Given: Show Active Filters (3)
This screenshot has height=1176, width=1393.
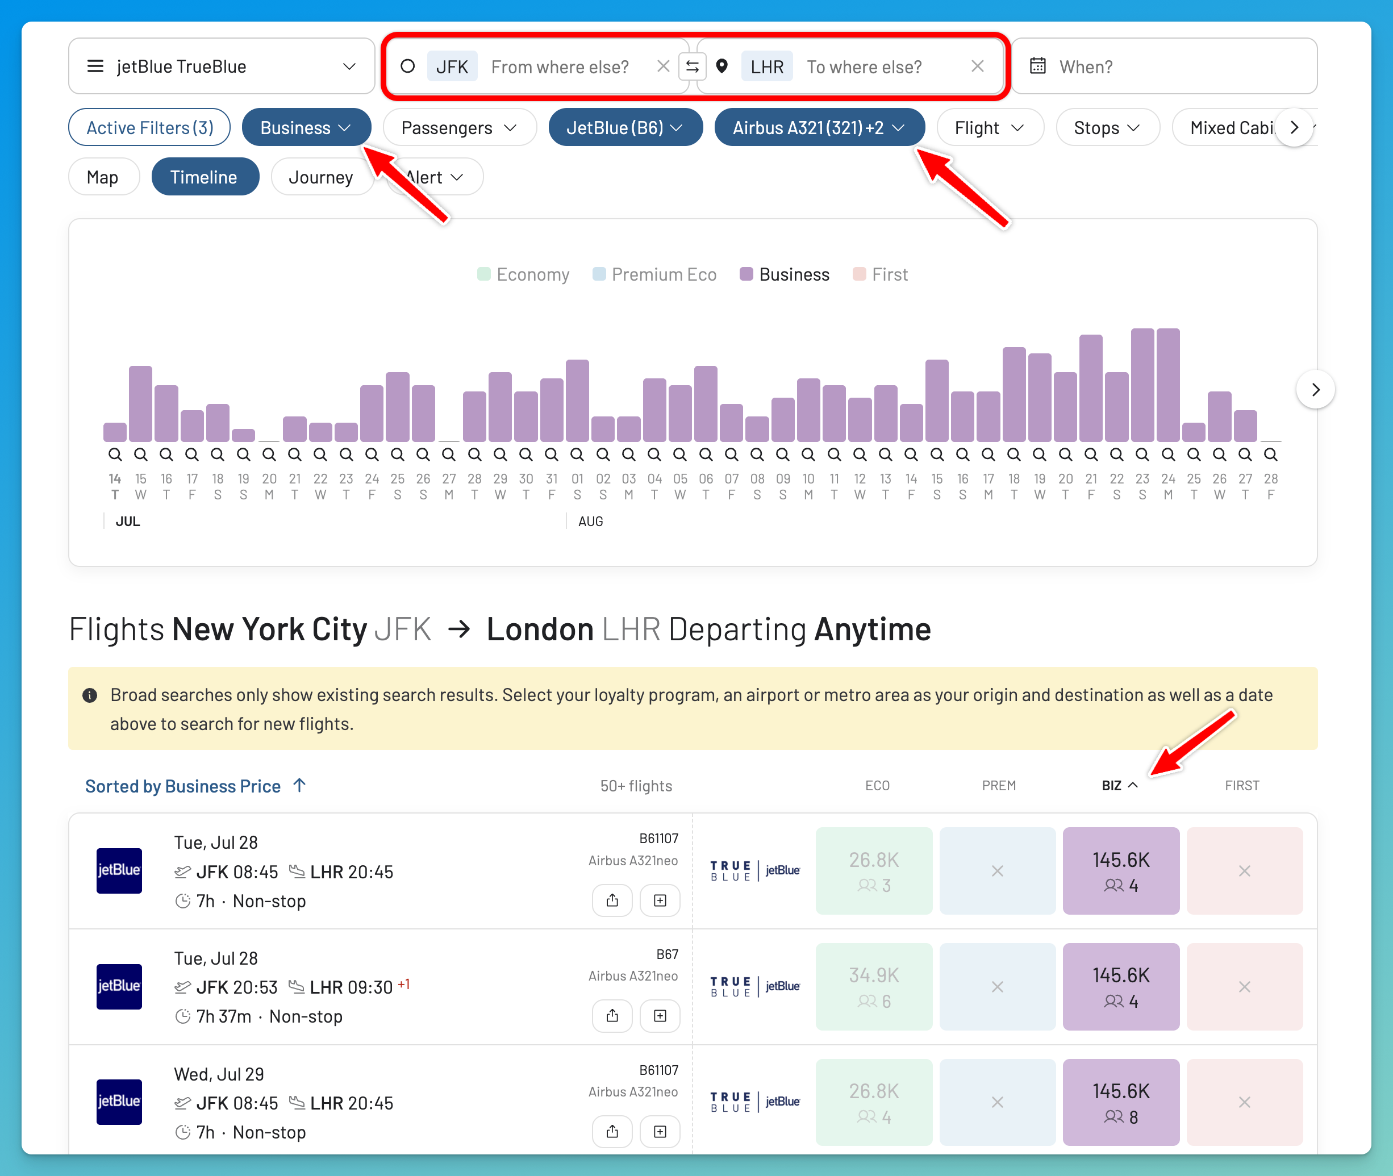Looking at the screenshot, I should coord(149,127).
